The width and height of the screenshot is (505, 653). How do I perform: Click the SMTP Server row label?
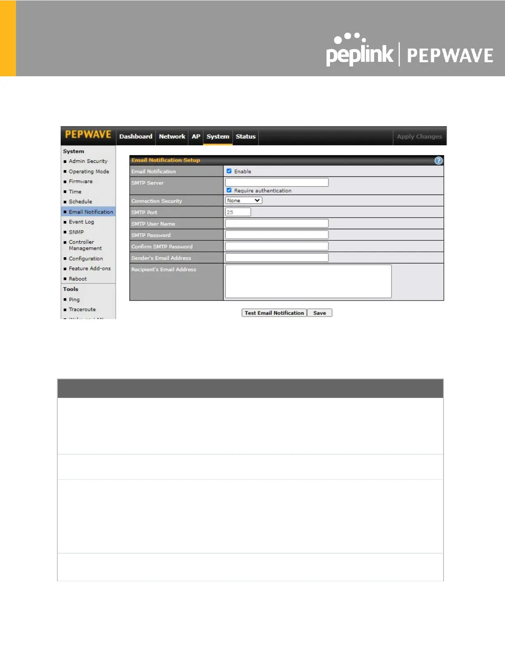click(x=148, y=183)
